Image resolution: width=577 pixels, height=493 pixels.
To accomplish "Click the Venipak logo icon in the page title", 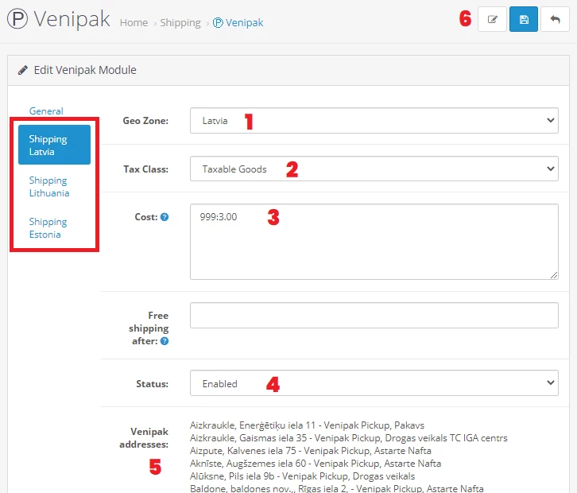I will click(x=17, y=20).
